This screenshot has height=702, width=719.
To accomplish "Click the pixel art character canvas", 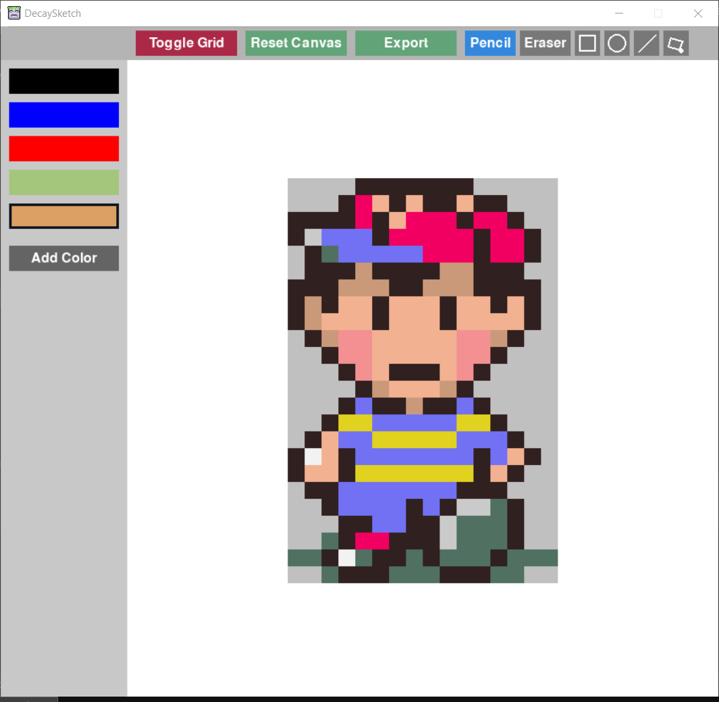I will [x=423, y=381].
